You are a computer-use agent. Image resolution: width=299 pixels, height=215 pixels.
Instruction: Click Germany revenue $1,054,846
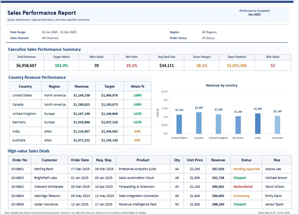click(81, 122)
